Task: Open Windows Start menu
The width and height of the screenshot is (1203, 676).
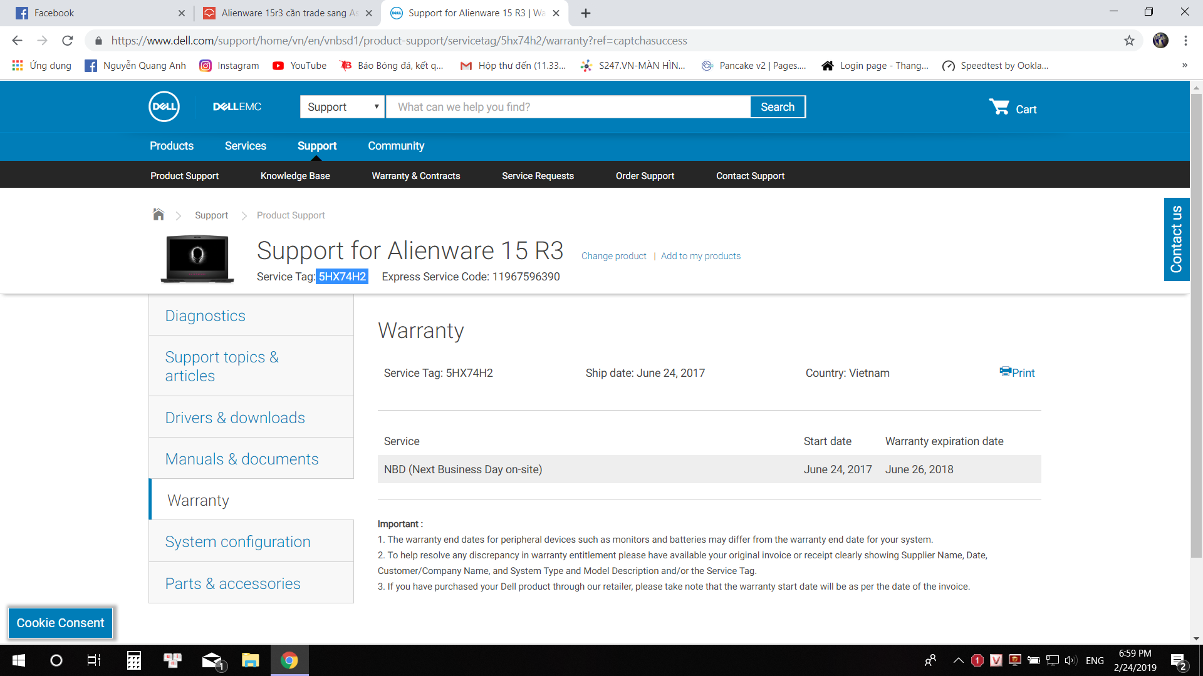Action: point(19,660)
